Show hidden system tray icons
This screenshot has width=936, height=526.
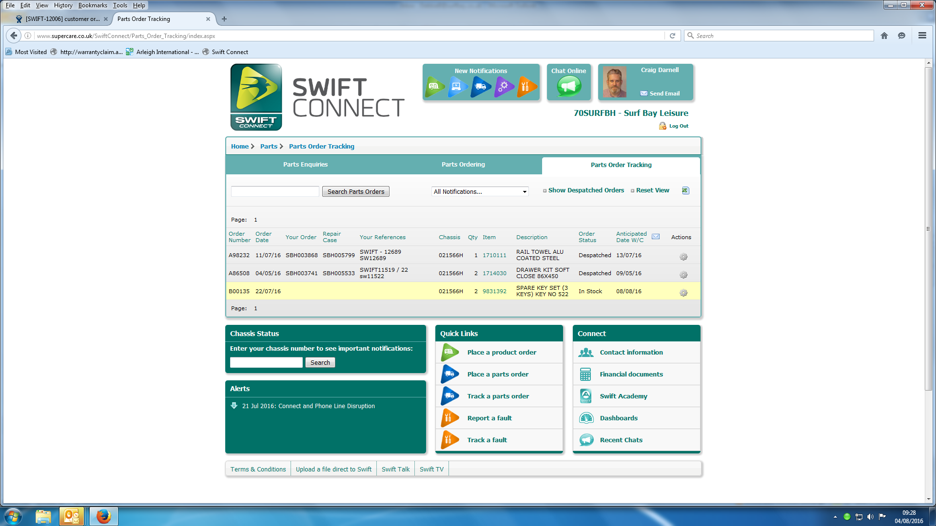[x=835, y=517]
